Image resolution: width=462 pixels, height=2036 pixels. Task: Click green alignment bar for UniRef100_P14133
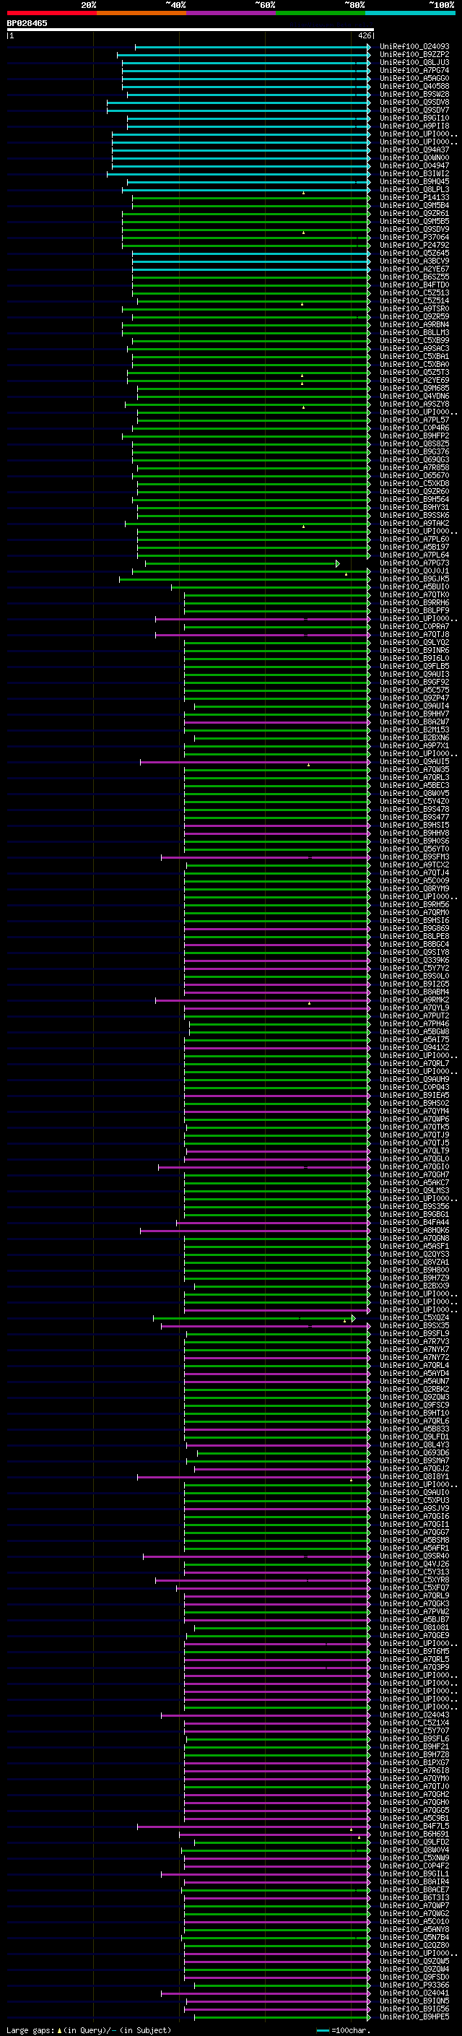[x=250, y=198]
